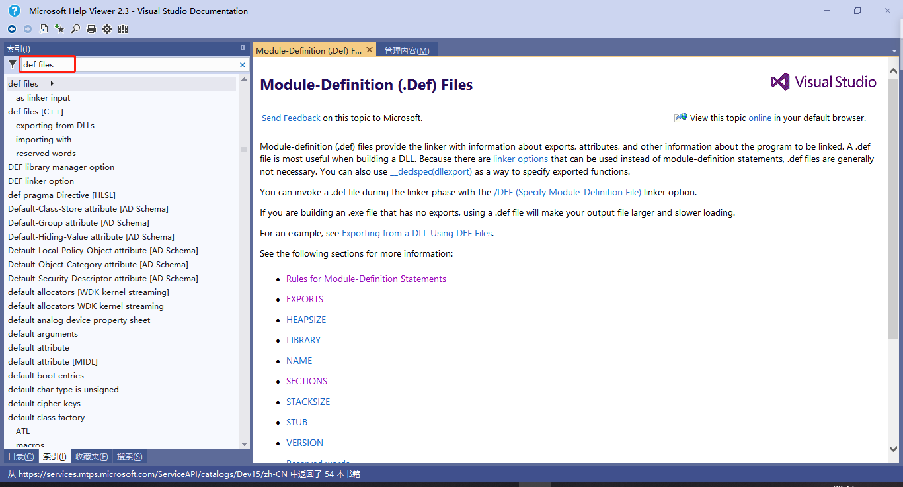Select 'exporting from DLLs' index entry
This screenshot has height=487, width=903.
(x=55, y=125)
